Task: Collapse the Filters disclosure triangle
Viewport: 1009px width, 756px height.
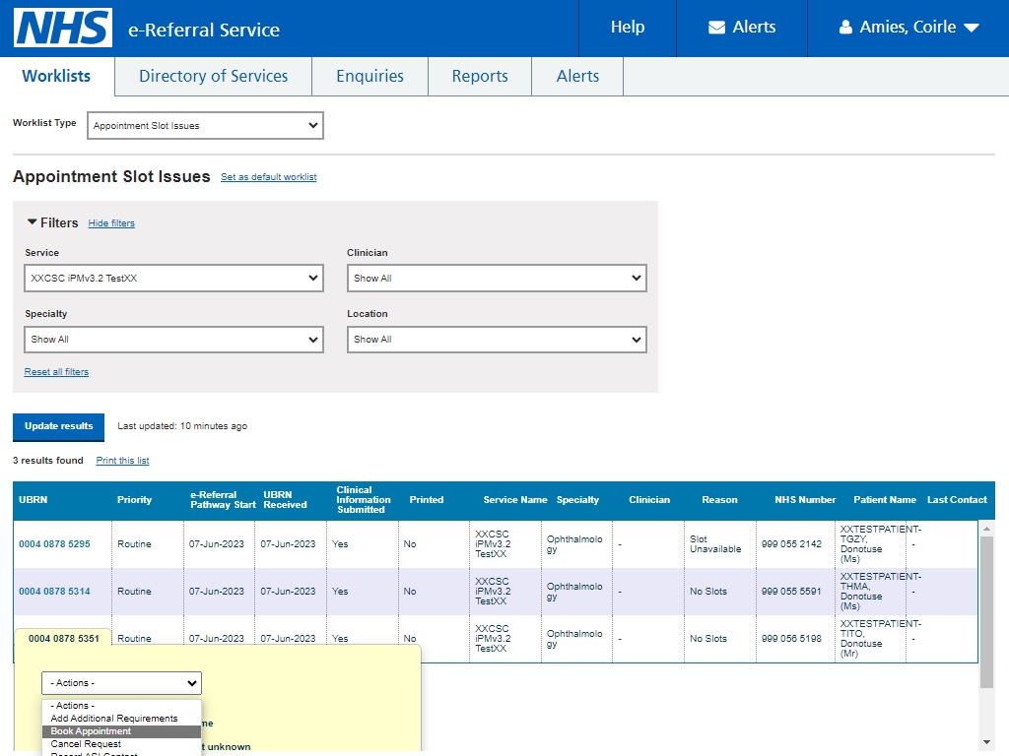Action: click(x=32, y=221)
